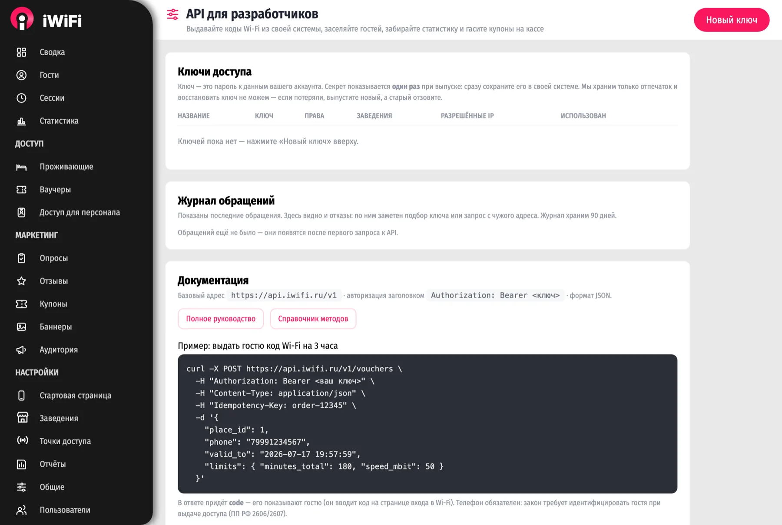Select the Статистика bar chart icon
Image resolution: width=782 pixels, height=525 pixels.
tap(21, 121)
